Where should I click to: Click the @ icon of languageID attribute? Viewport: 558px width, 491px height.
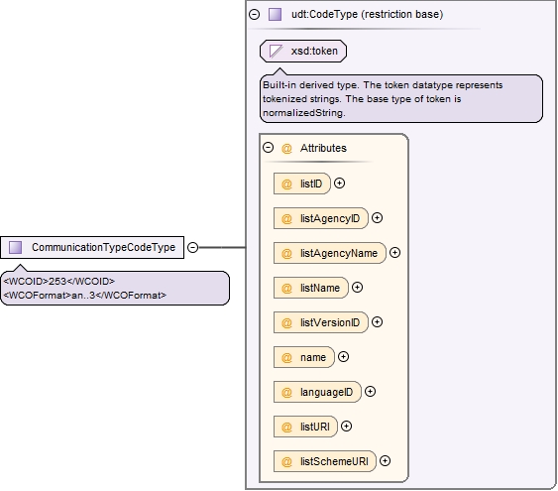pyautogui.click(x=286, y=393)
